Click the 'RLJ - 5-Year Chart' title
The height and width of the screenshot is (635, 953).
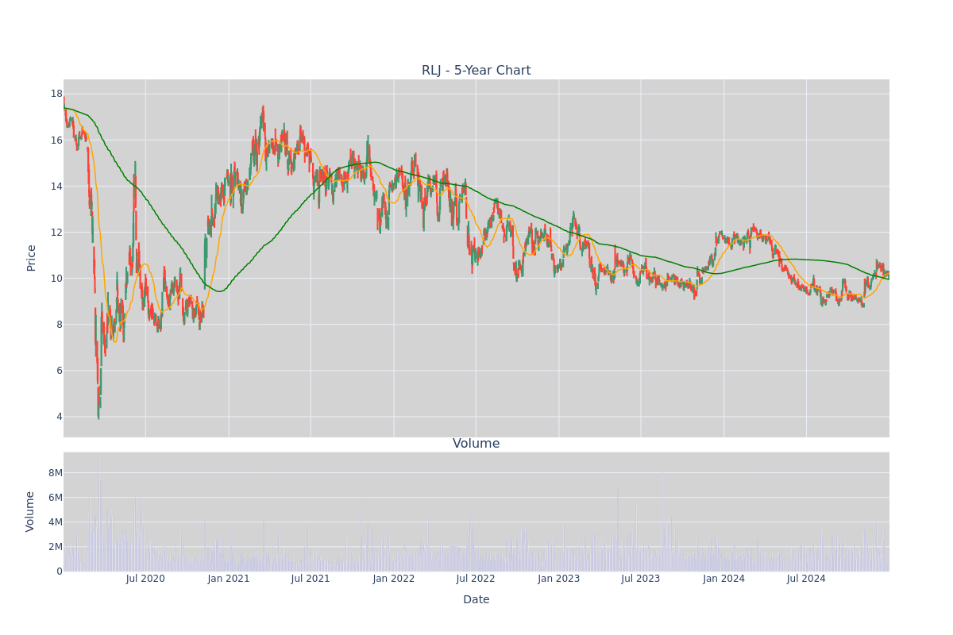click(476, 71)
